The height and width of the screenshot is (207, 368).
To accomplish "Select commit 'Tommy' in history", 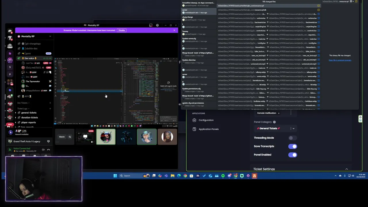I will pyautogui.click(x=198, y=33).
